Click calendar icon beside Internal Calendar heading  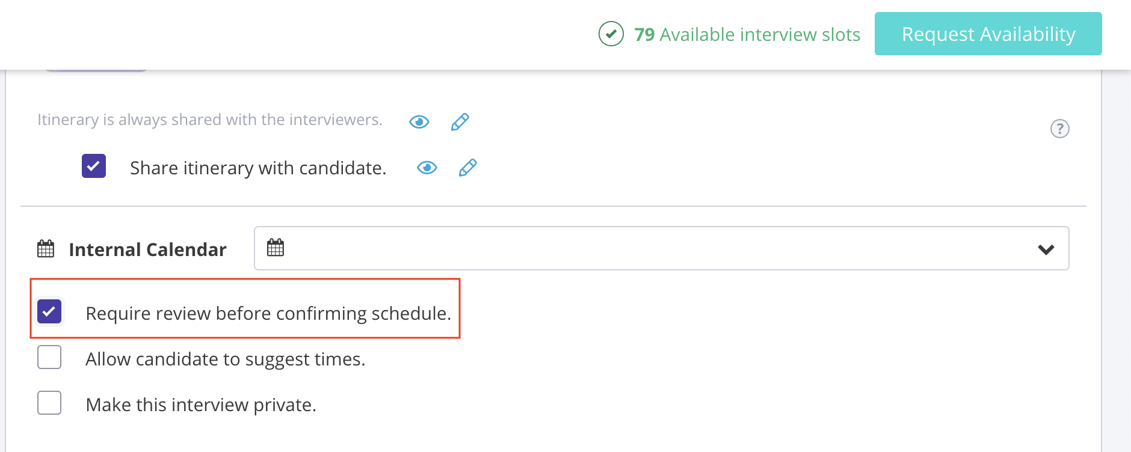(46, 249)
